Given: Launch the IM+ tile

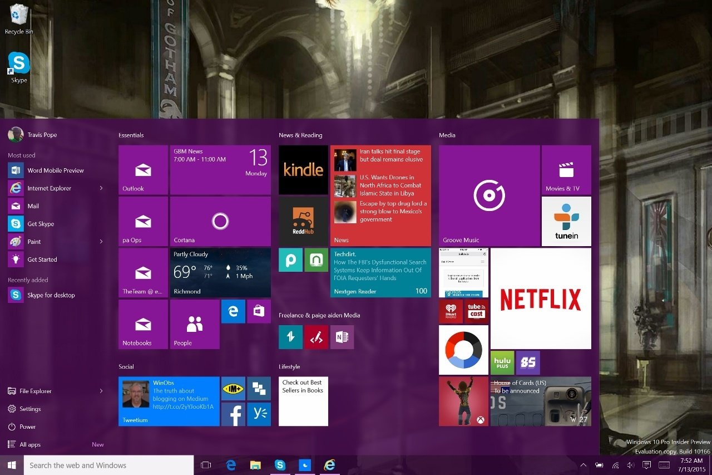Looking at the screenshot, I should [x=233, y=389].
